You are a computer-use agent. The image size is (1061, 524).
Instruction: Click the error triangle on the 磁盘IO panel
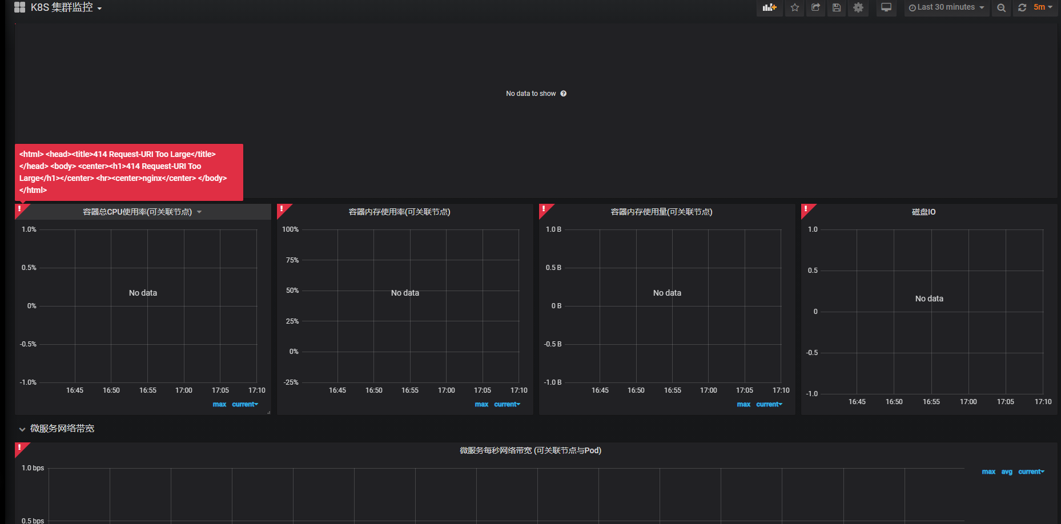[807, 210]
